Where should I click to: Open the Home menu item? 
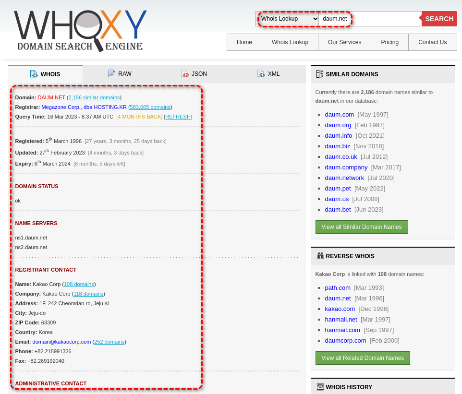pos(244,42)
